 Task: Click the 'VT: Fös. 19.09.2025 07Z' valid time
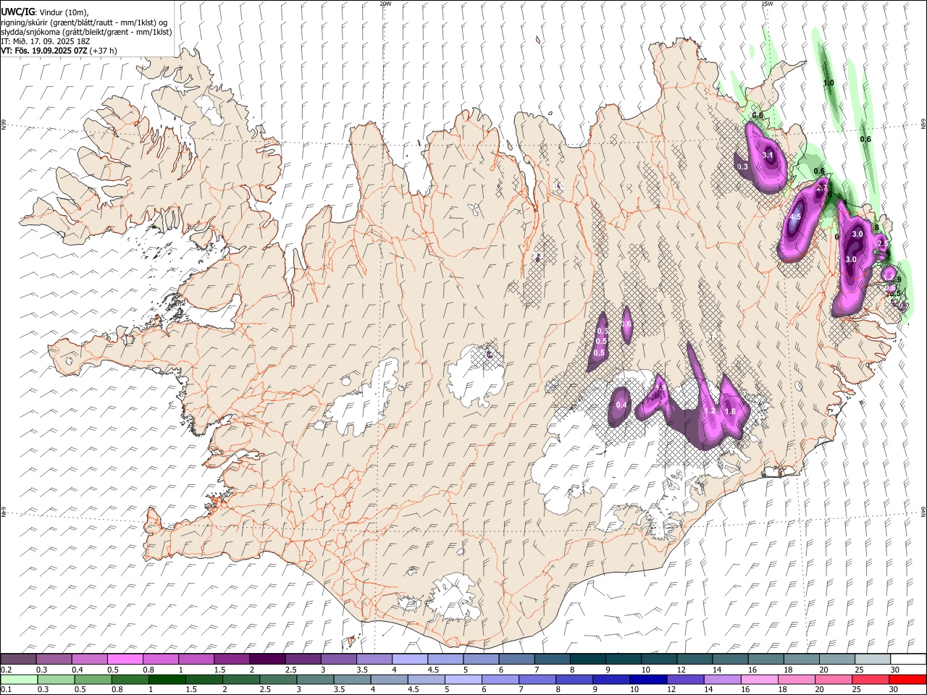tap(45, 51)
